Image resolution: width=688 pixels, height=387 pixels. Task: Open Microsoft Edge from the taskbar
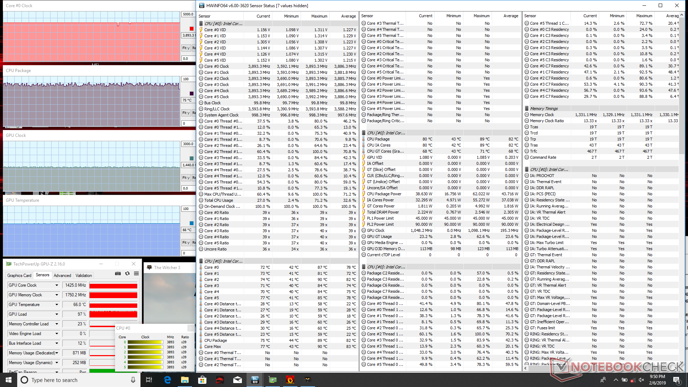point(167,380)
